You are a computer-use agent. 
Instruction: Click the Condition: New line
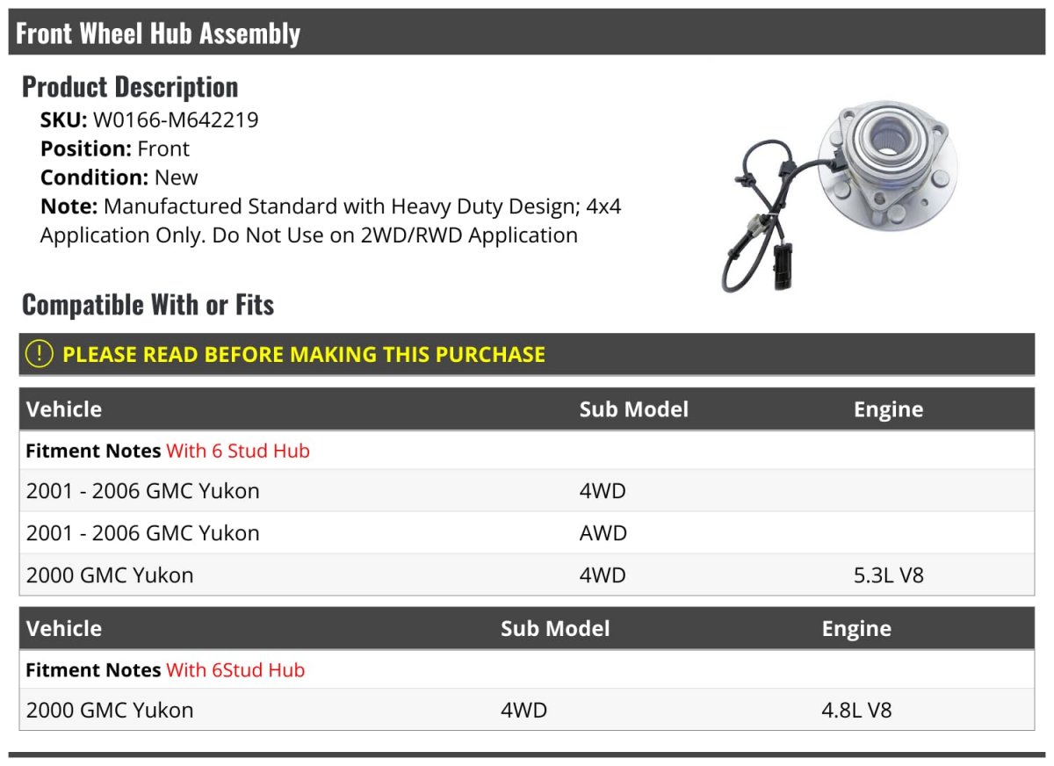tap(119, 177)
